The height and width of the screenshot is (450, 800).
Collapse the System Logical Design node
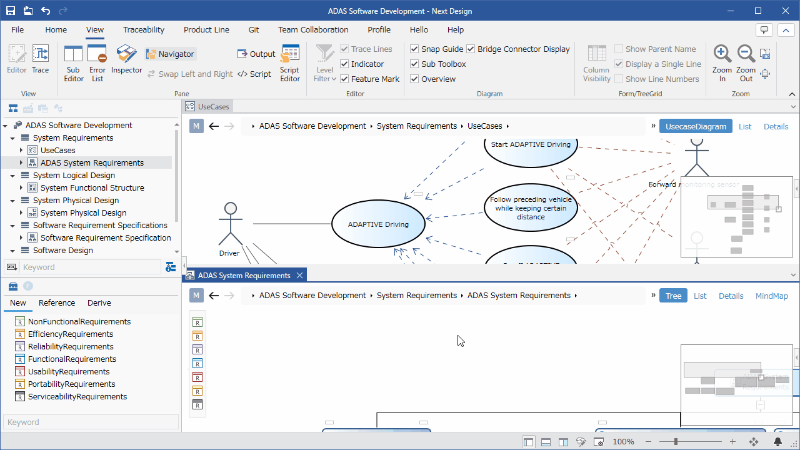[x=13, y=176]
